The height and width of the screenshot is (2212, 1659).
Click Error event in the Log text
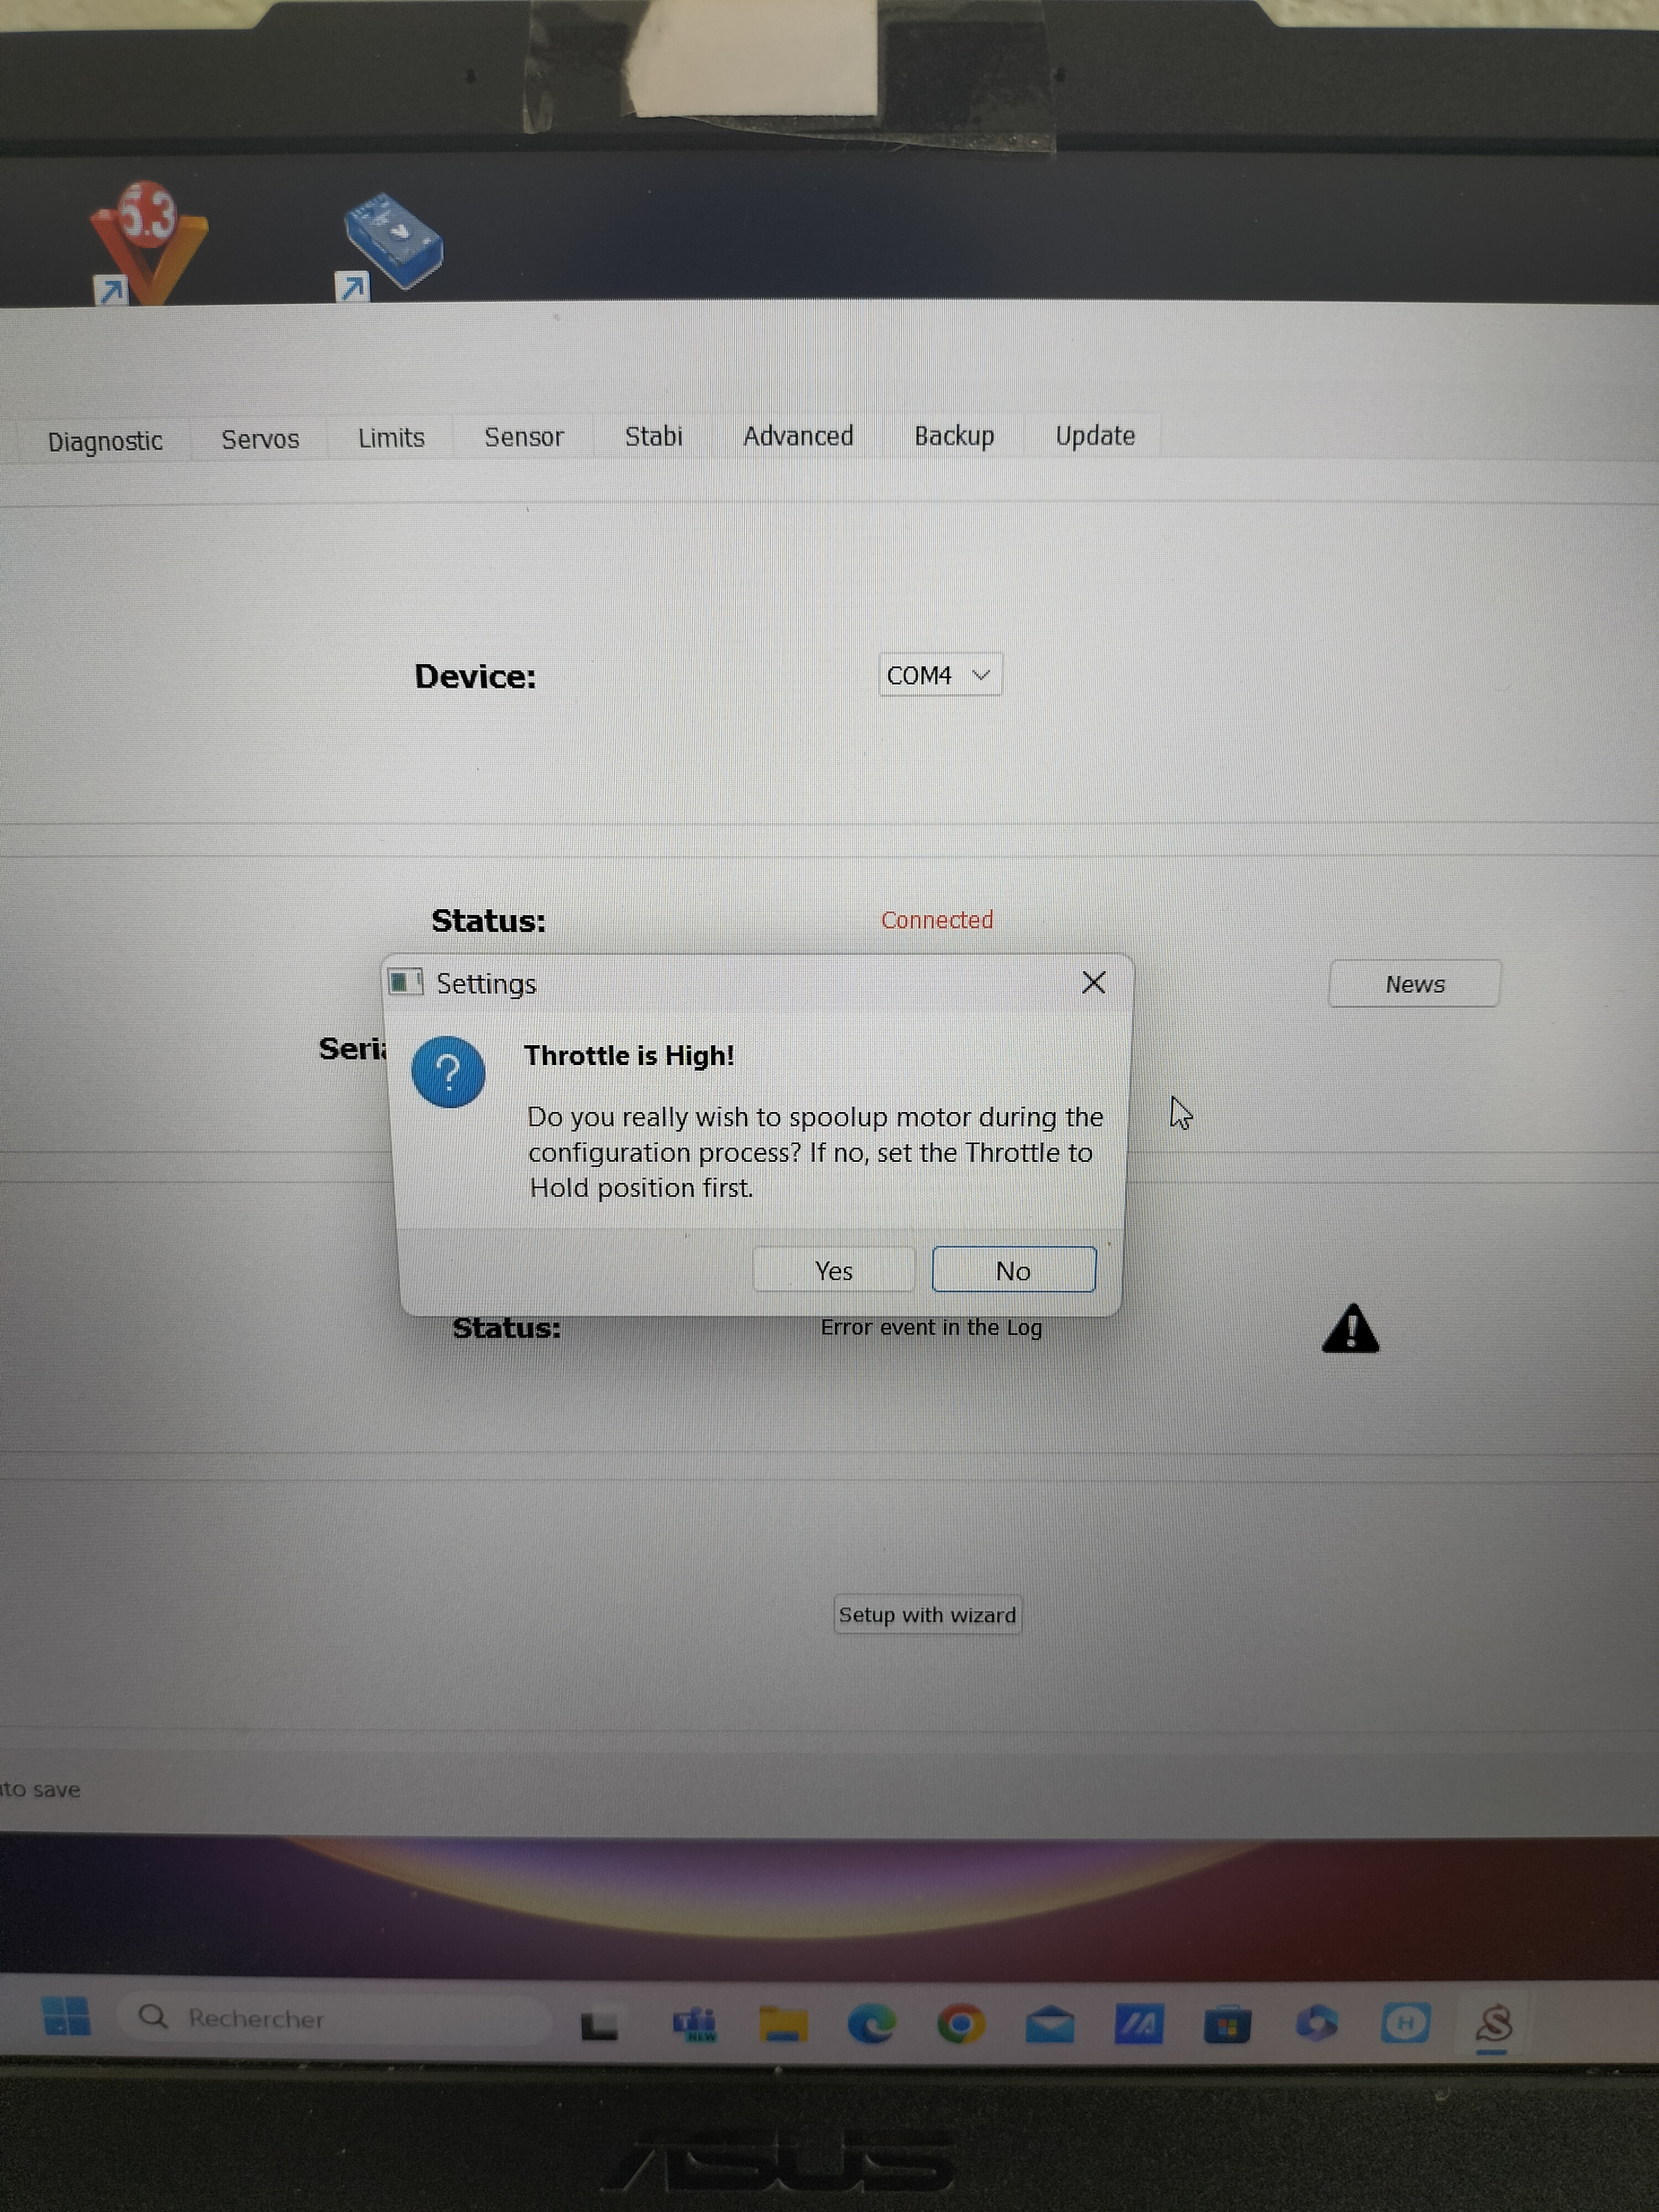[931, 1327]
